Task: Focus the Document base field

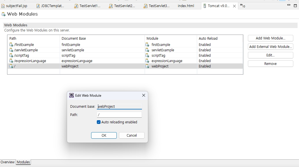Action: pyautogui.click(x=119, y=106)
